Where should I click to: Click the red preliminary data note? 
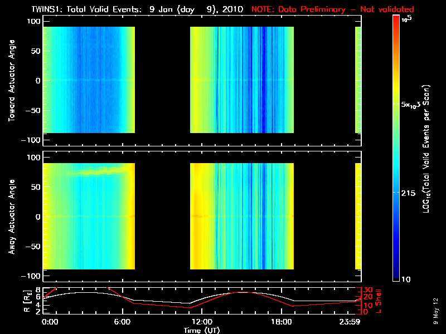[x=332, y=9]
